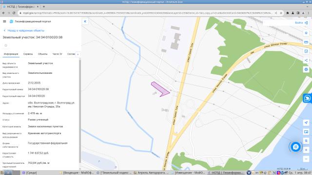Image resolution: width=312 pixels, height=175 pixels.
Task: Switch to Извещение - МойОфис taskbar window
Action: pos(188,173)
